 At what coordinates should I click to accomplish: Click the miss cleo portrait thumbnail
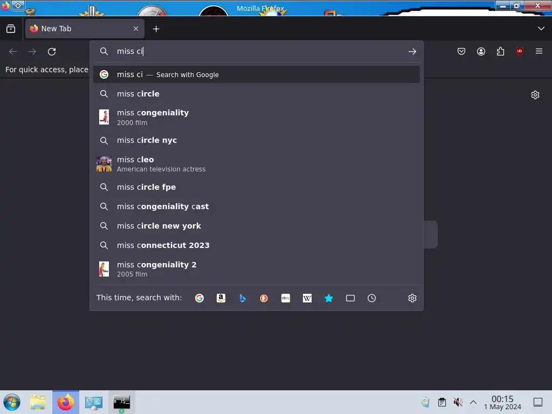click(104, 164)
